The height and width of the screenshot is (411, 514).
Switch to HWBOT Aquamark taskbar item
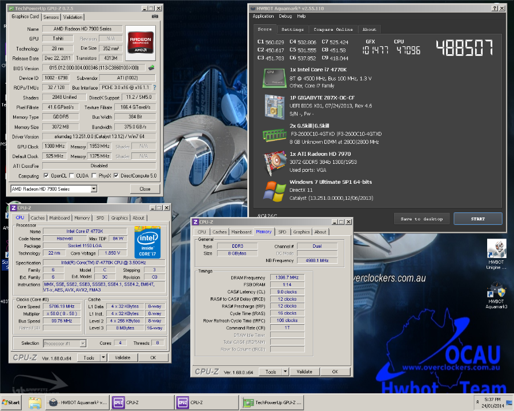(77, 402)
